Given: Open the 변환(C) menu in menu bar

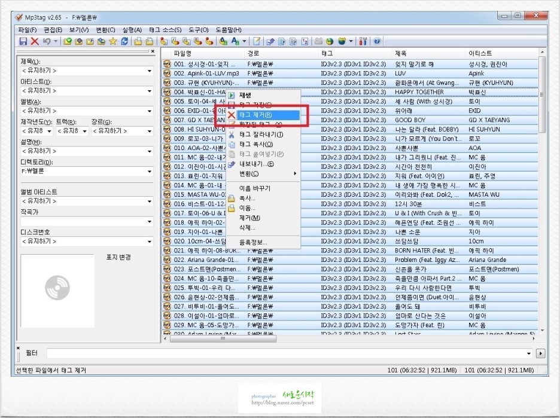Looking at the screenshot, I should click(105, 30).
